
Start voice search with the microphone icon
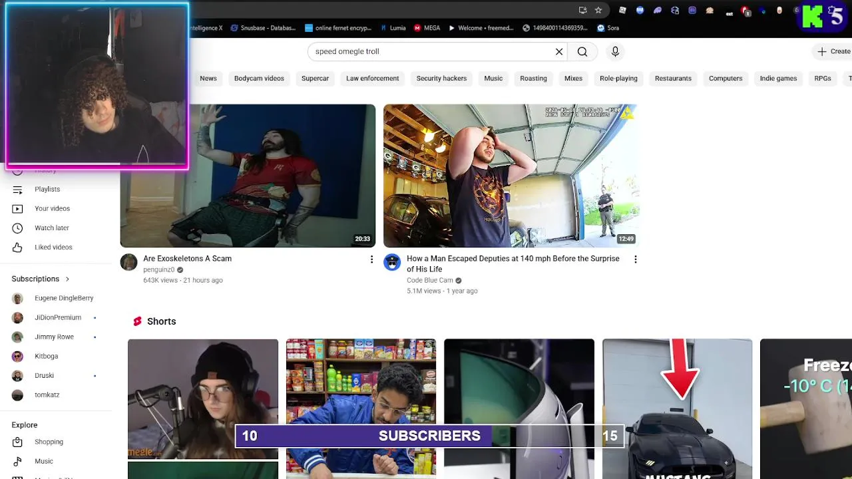615,52
